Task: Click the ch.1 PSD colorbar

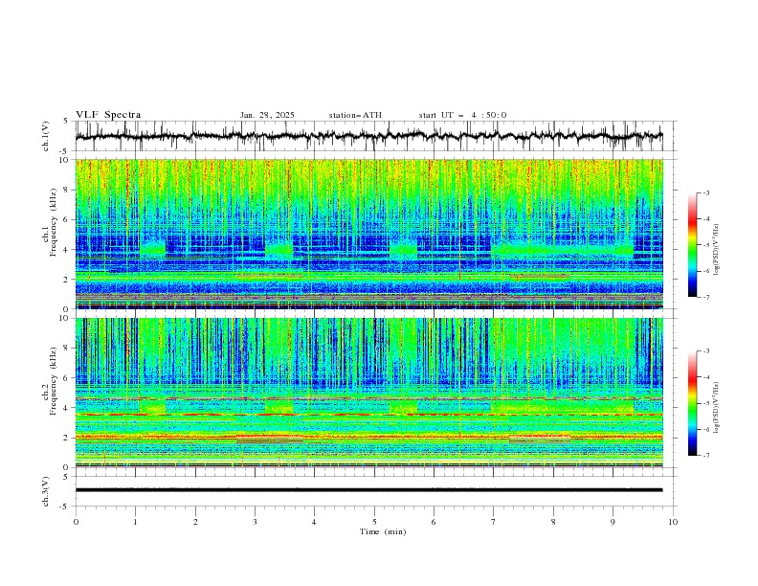Action: tap(692, 245)
